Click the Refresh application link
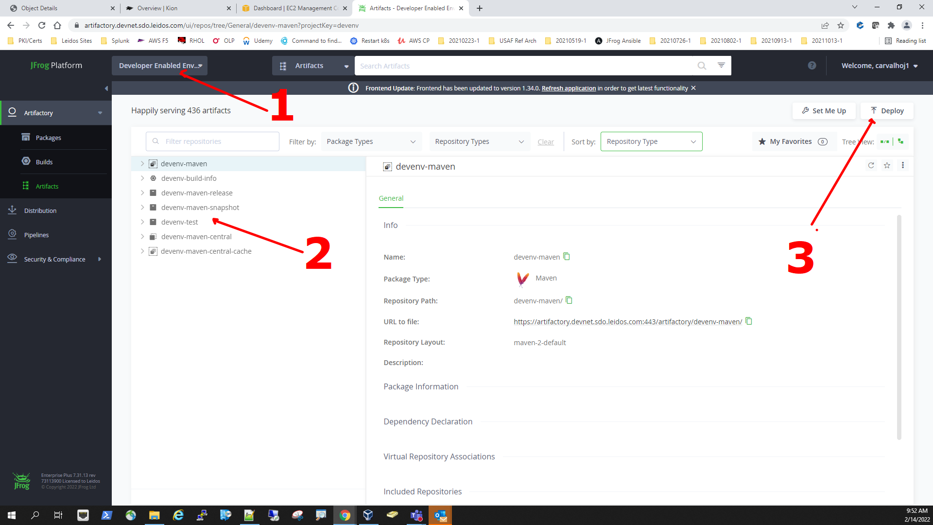 tap(569, 88)
